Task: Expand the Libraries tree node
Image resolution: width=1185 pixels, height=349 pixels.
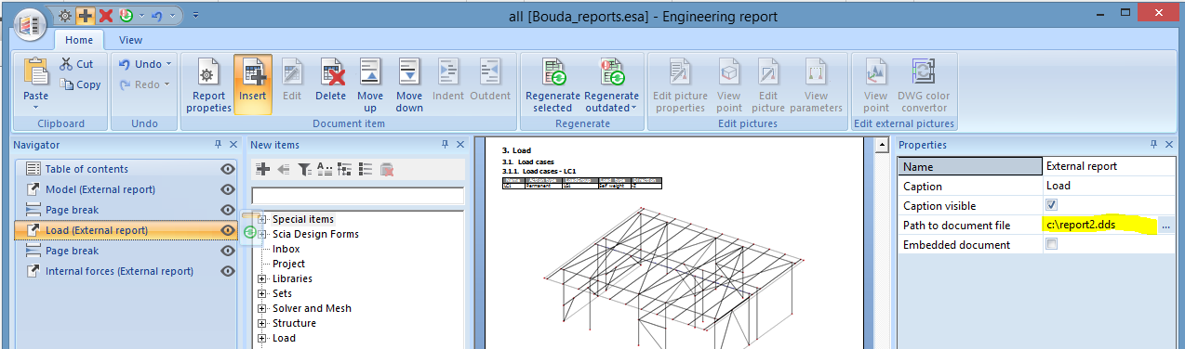Action: (262, 278)
